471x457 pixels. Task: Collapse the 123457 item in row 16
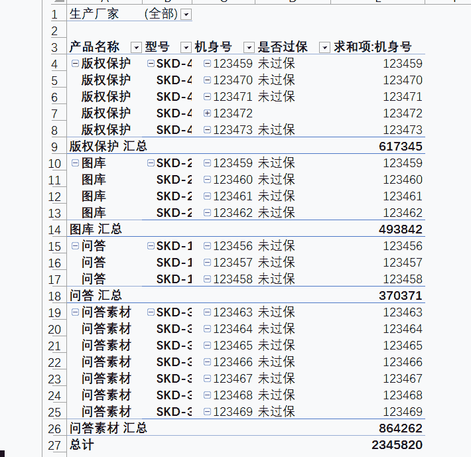coord(207,263)
